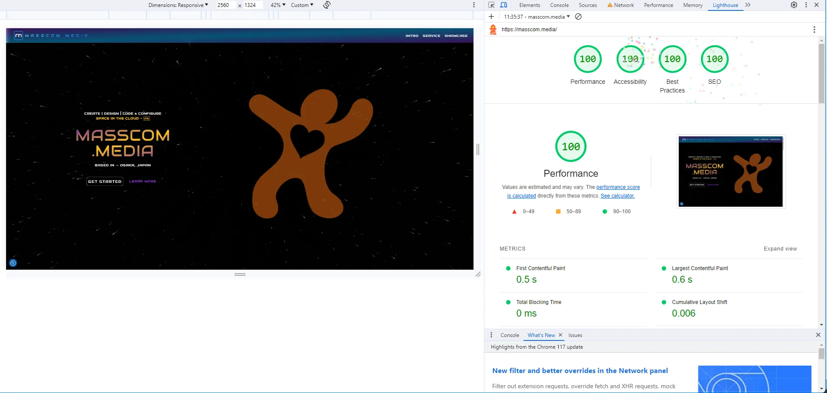The image size is (827, 393).
Task: Click the viewport bottom resize handle
Action: [240, 274]
